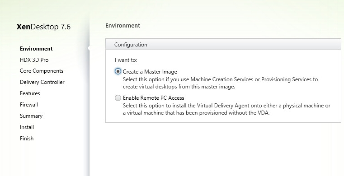Select the Features step
The width and height of the screenshot is (344, 176).
tap(30, 93)
